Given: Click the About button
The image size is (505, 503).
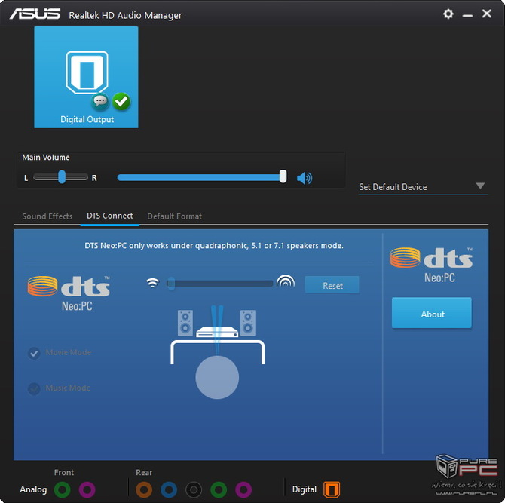Looking at the screenshot, I should [x=432, y=313].
